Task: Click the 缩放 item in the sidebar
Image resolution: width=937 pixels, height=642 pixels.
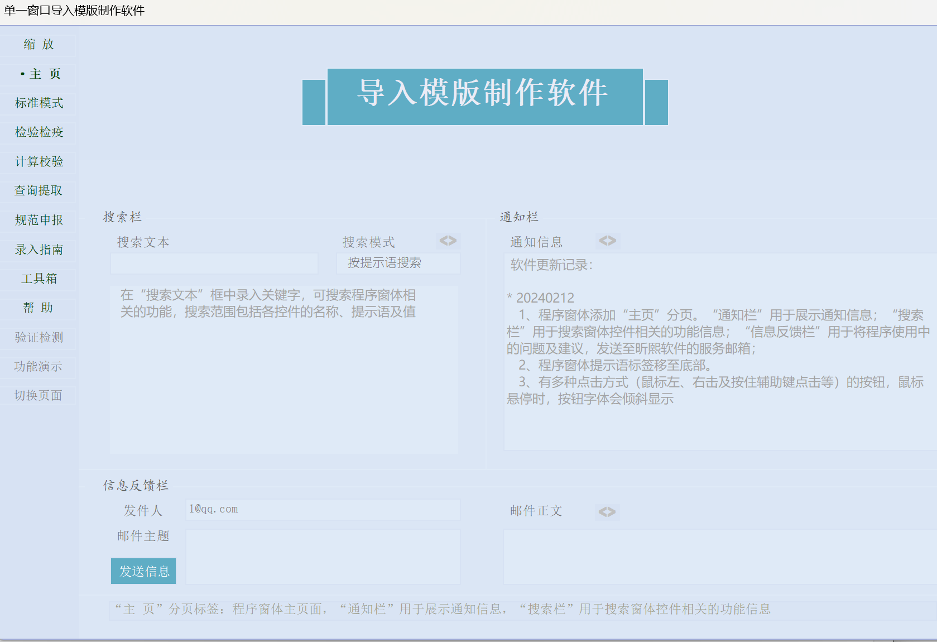Action: pos(39,45)
